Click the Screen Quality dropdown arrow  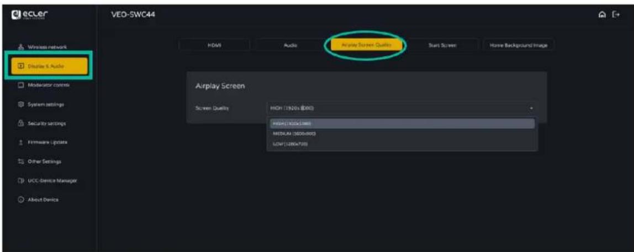[532, 108]
